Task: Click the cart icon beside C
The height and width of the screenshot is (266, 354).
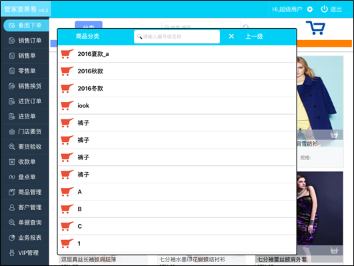Action: point(67,226)
